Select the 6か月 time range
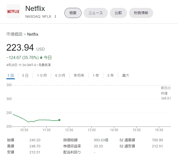This screenshot has width=178, height=156. (60, 75)
